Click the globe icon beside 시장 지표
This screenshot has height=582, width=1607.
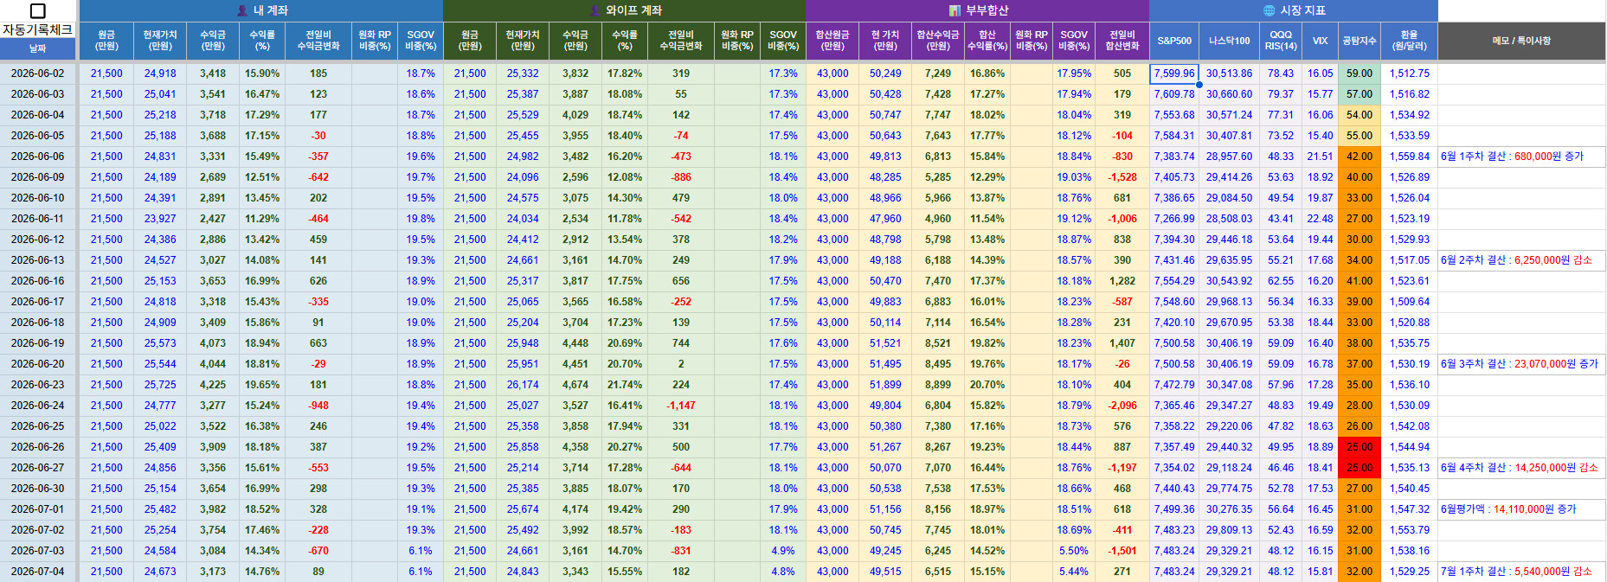(1269, 10)
